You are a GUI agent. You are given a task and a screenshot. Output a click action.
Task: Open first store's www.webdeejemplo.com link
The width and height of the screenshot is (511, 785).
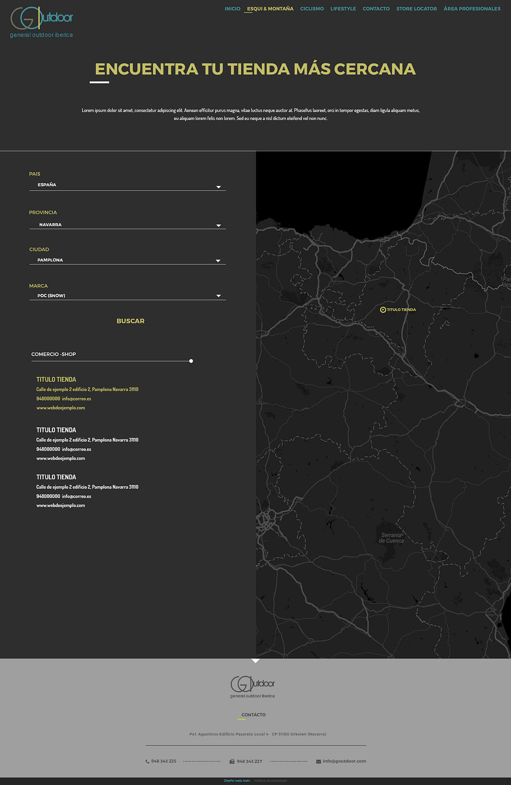61,408
